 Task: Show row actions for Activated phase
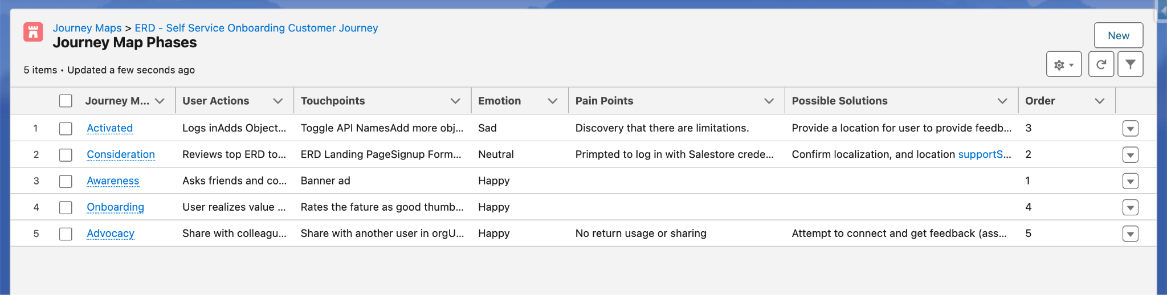click(x=1130, y=129)
